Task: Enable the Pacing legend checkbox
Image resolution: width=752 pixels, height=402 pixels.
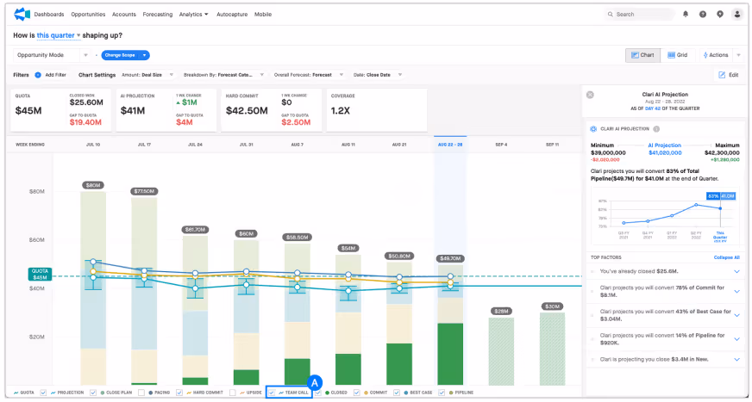Action: tap(141, 393)
